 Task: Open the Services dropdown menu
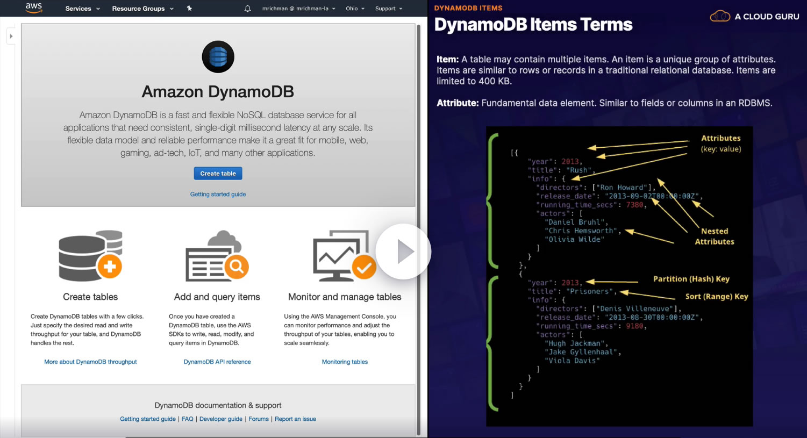[82, 9]
